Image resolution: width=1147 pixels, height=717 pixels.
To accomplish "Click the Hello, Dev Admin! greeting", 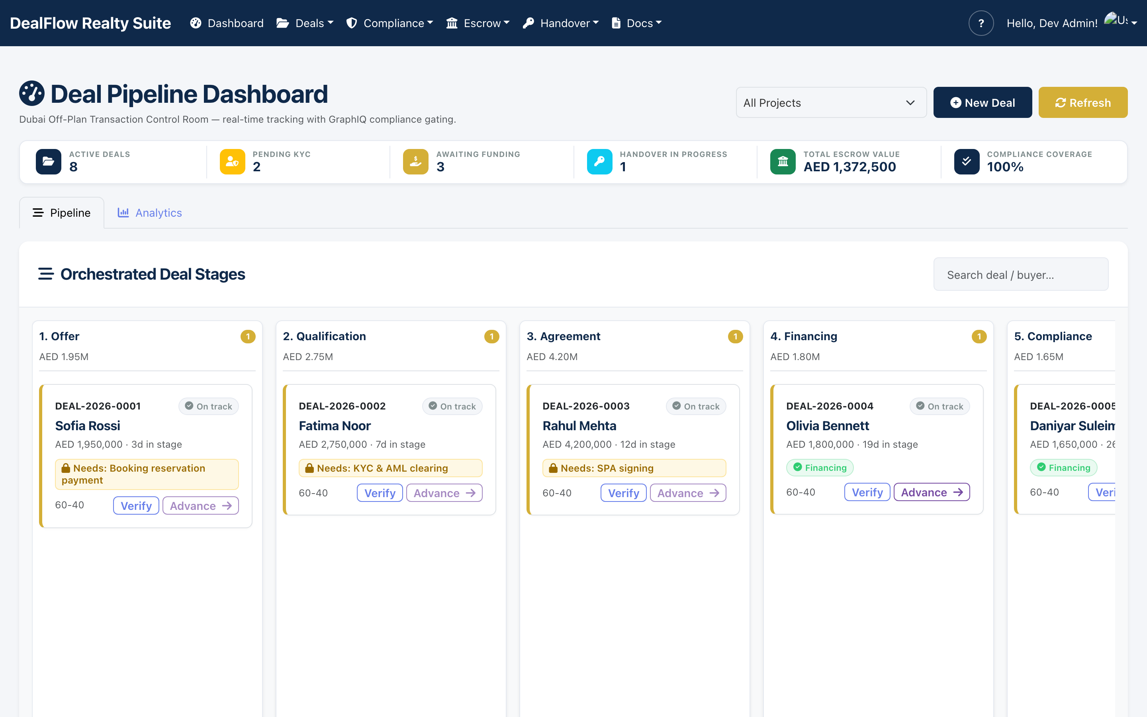I will point(1052,23).
